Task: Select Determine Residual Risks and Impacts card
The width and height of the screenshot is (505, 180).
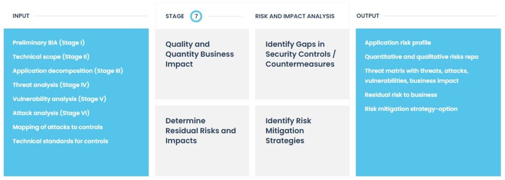Action: tap(202, 141)
